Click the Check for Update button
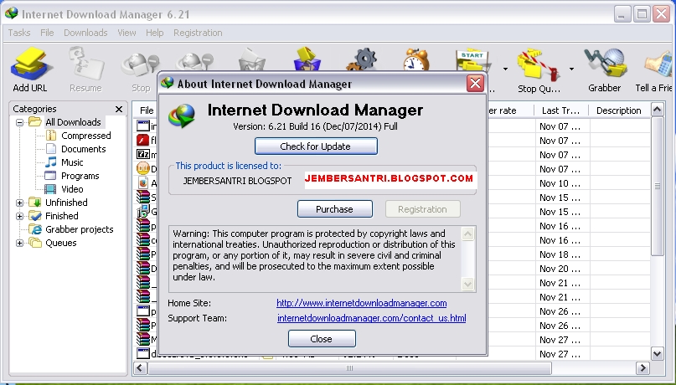This screenshot has width=676, height=385. pyautogui.click(x=316, y=146)
